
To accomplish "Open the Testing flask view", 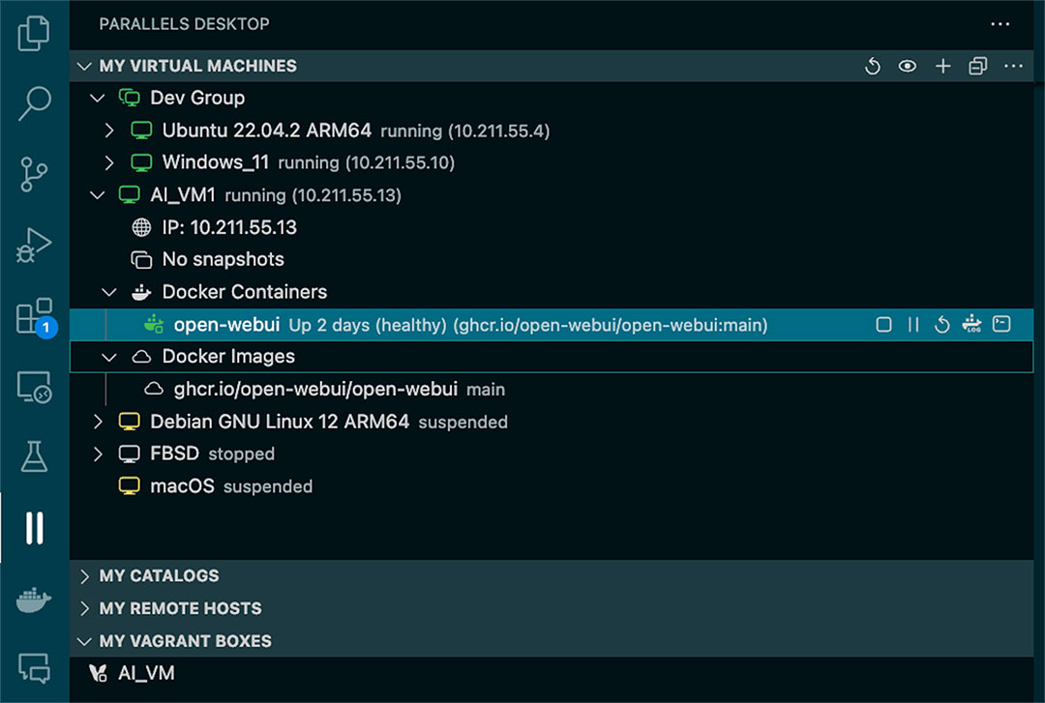I will [33, 457].
